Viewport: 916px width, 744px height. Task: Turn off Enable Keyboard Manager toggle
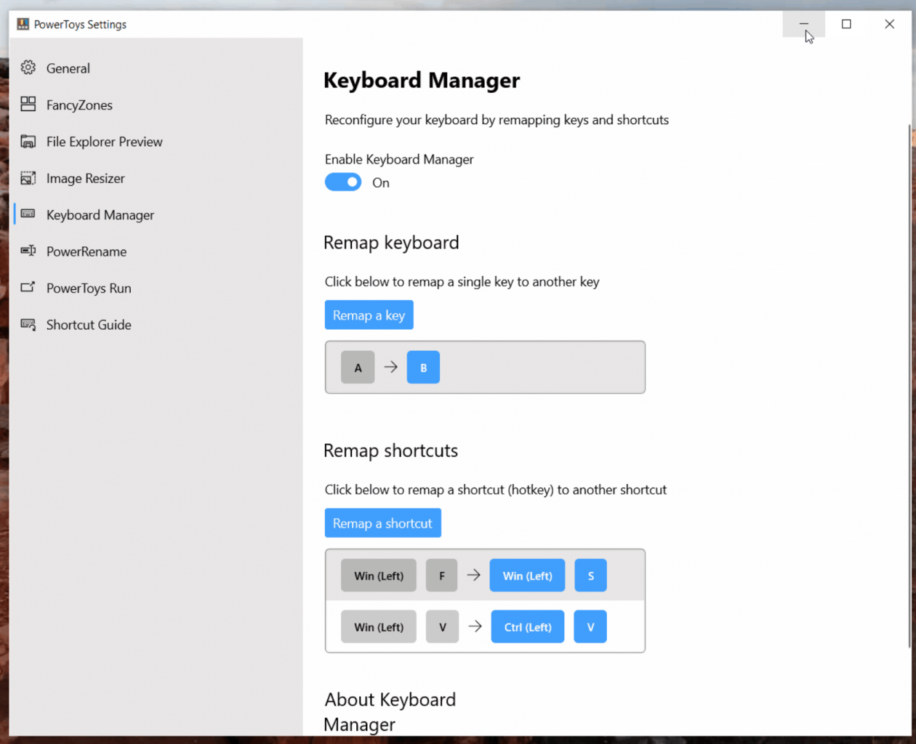click(x=343, y=182)
